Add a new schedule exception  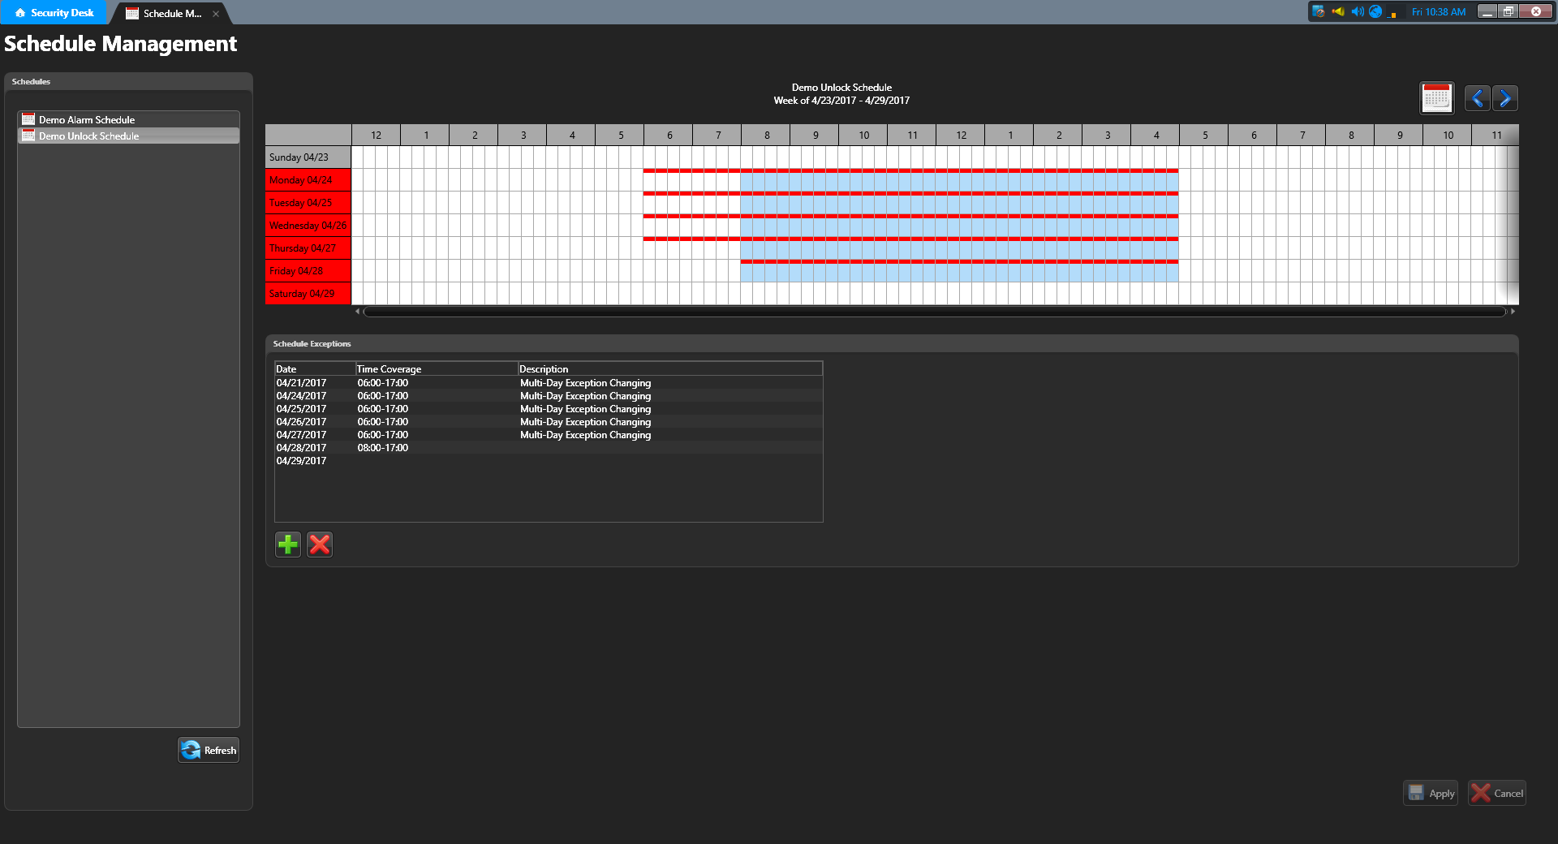(288, 545)
